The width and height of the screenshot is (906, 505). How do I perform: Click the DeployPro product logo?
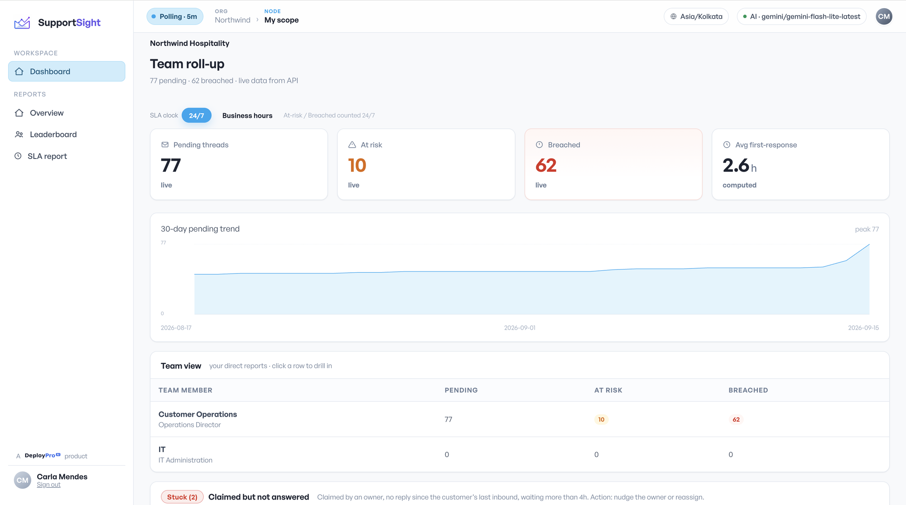(x=43, y=456)
